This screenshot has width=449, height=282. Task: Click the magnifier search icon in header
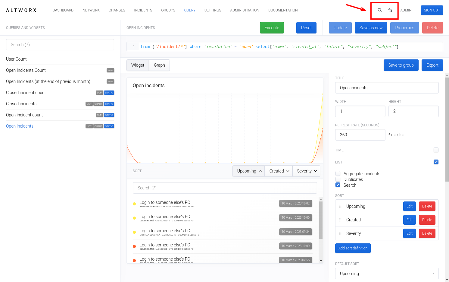pyautogui.click(x=379, y=10)
